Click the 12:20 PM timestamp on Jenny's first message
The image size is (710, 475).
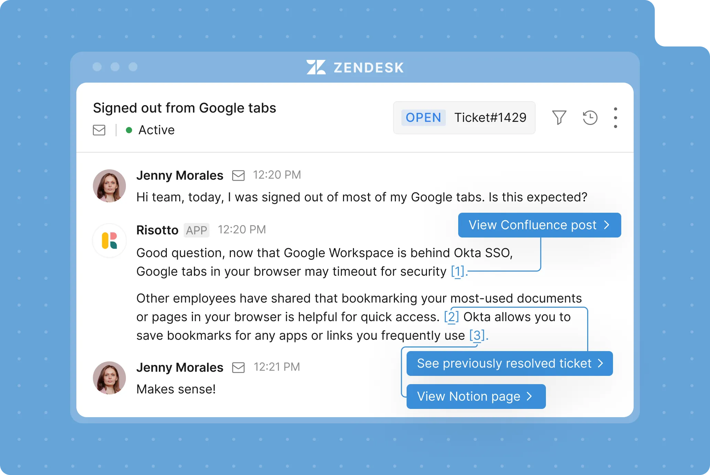(277, 175)
